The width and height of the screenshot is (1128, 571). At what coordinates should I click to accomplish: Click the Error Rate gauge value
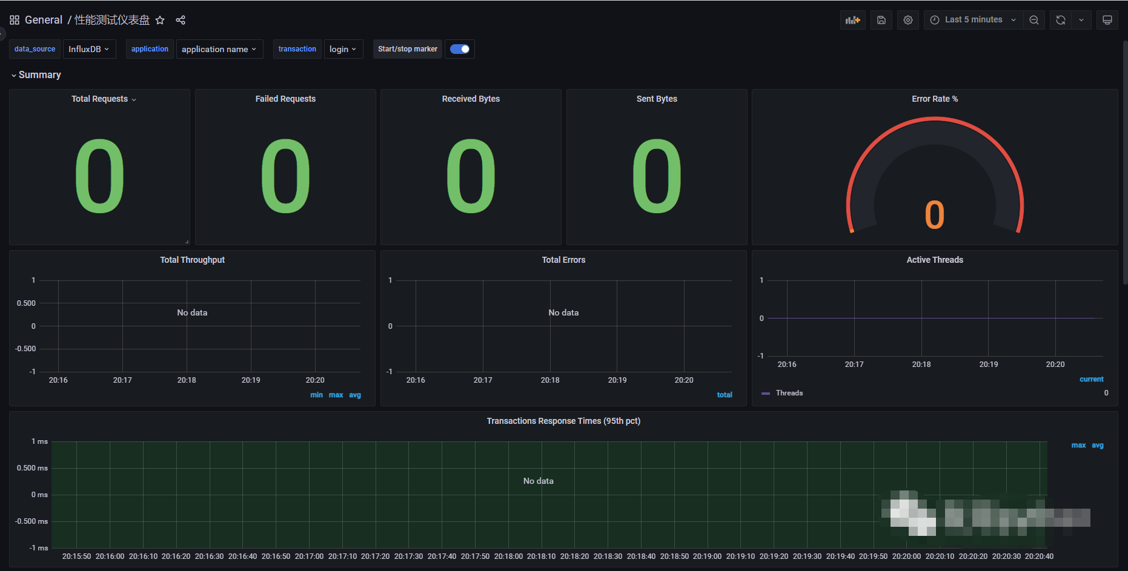coord(935,215)
